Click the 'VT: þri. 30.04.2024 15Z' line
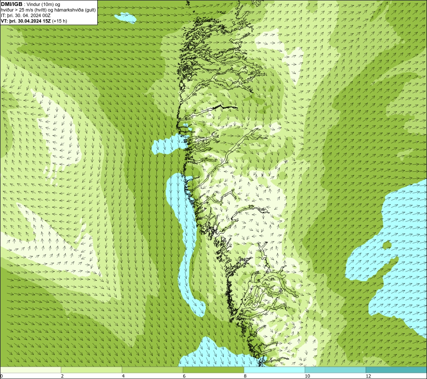Screen dimensions: 427x379 [34, 21]
